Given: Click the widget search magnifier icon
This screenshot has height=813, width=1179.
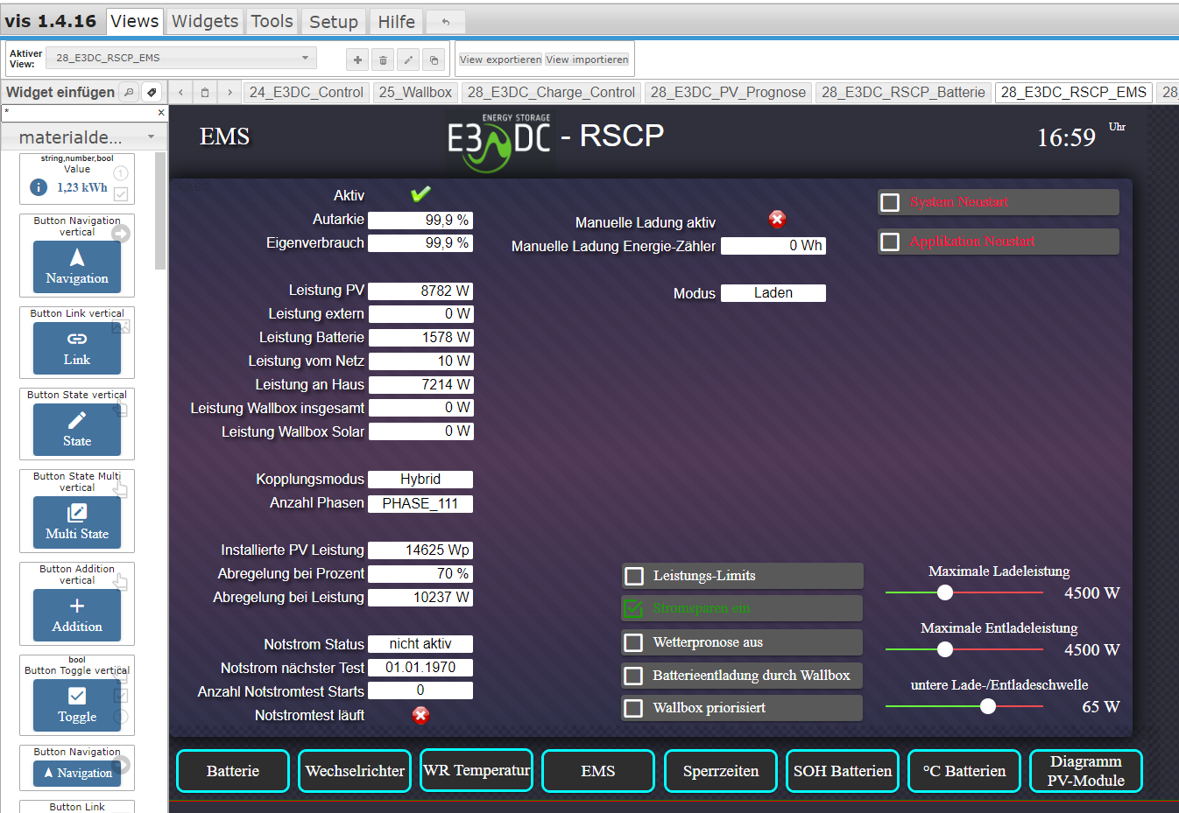Looking at the screenshot, I should pos(129,92).
